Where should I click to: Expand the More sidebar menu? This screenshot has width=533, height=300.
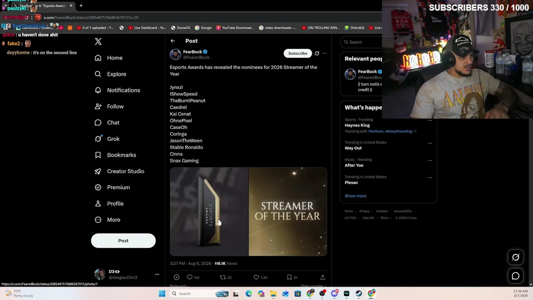[x=107, y=220]
